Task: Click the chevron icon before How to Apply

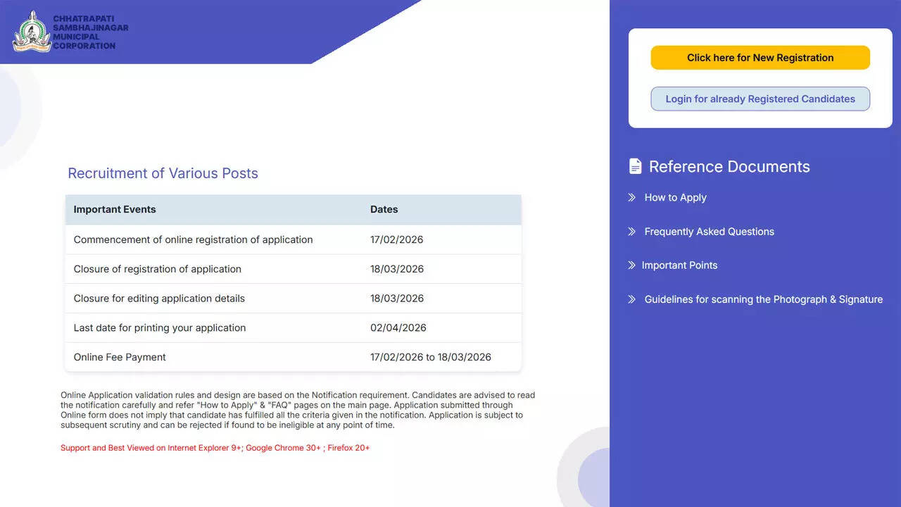Action: click(632, 197)
